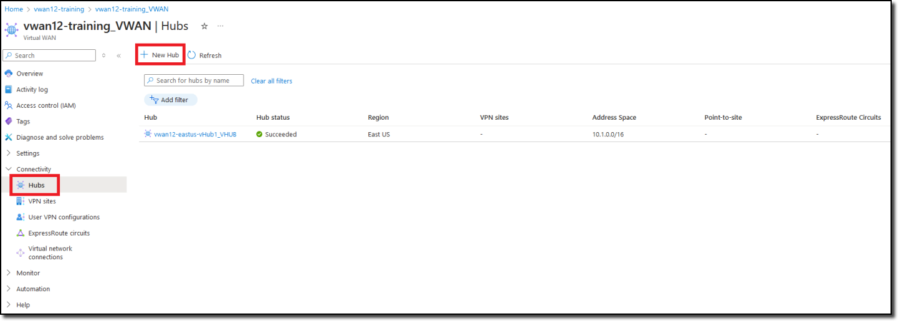
Task: Click the Virtual network connections icon
Action: [21, 252]
